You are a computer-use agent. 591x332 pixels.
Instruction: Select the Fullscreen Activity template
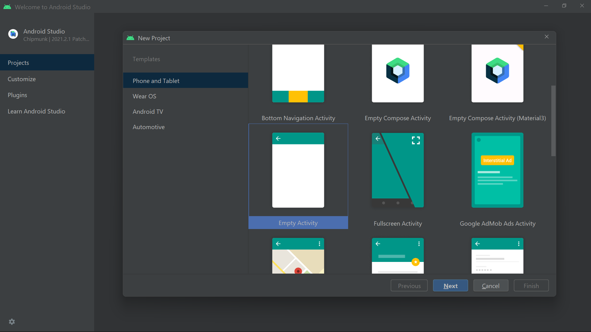[398, 178]
